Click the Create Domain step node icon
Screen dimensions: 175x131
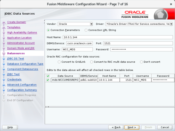click(4, 22)
